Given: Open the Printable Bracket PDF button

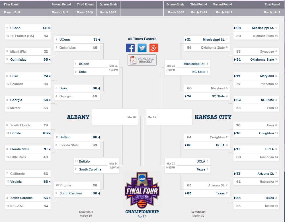Looking at the screenshot, I should coord(142,60).
